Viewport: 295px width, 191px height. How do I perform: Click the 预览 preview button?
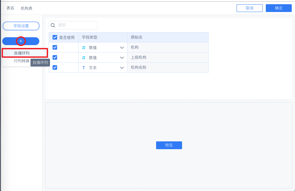pos(169,145)
